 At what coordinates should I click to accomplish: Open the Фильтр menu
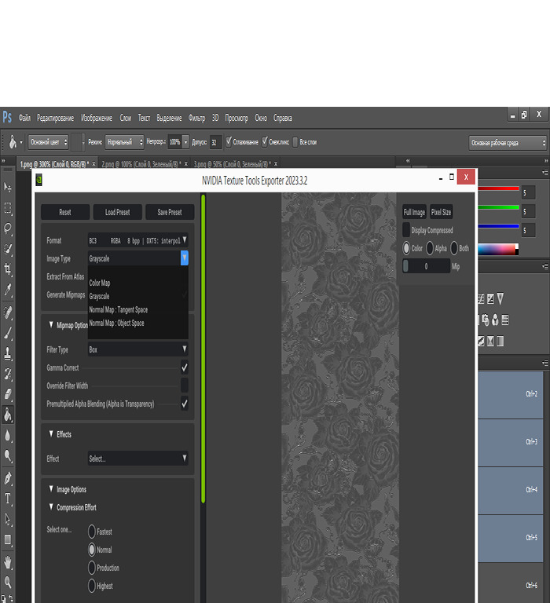coord(196,118)
